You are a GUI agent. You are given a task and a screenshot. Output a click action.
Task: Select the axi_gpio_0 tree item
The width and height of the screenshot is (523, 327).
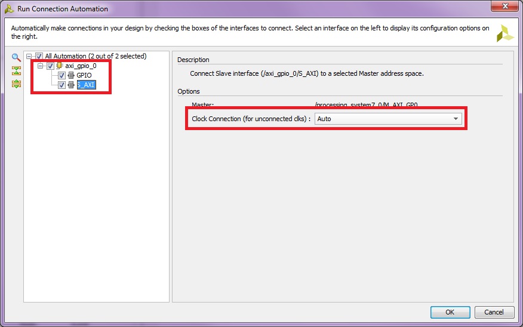coord(81,66)
